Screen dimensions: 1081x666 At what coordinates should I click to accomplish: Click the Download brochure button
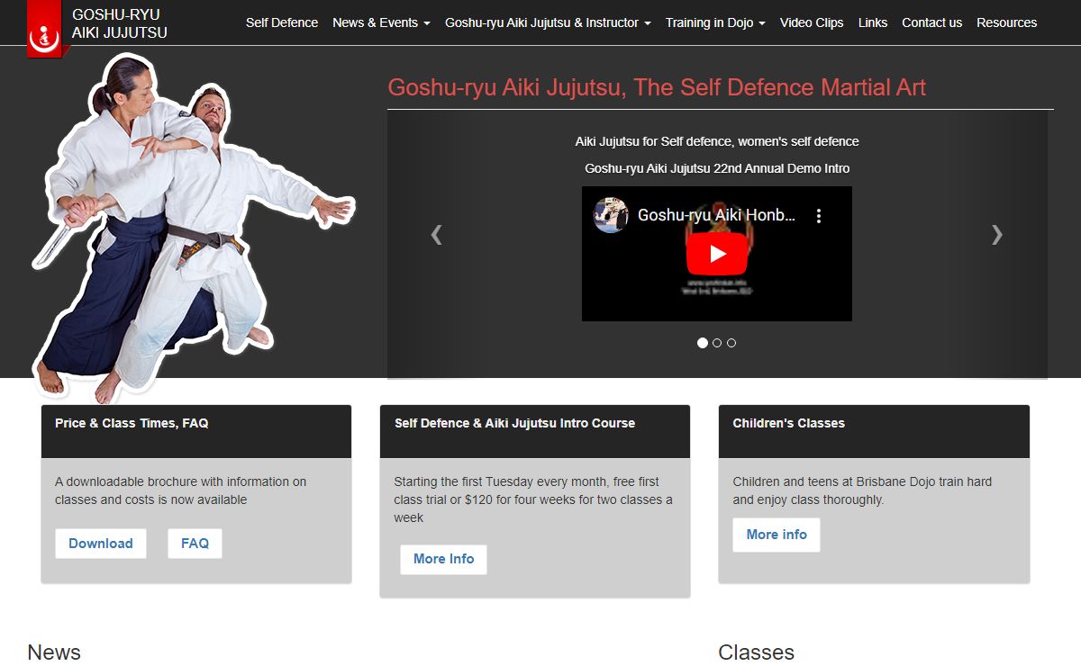click(x=101, y=544)
